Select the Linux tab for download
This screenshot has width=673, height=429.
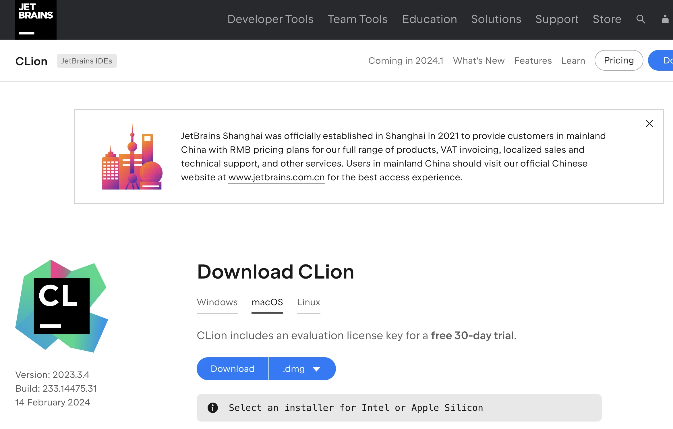[x=308, y=302]
